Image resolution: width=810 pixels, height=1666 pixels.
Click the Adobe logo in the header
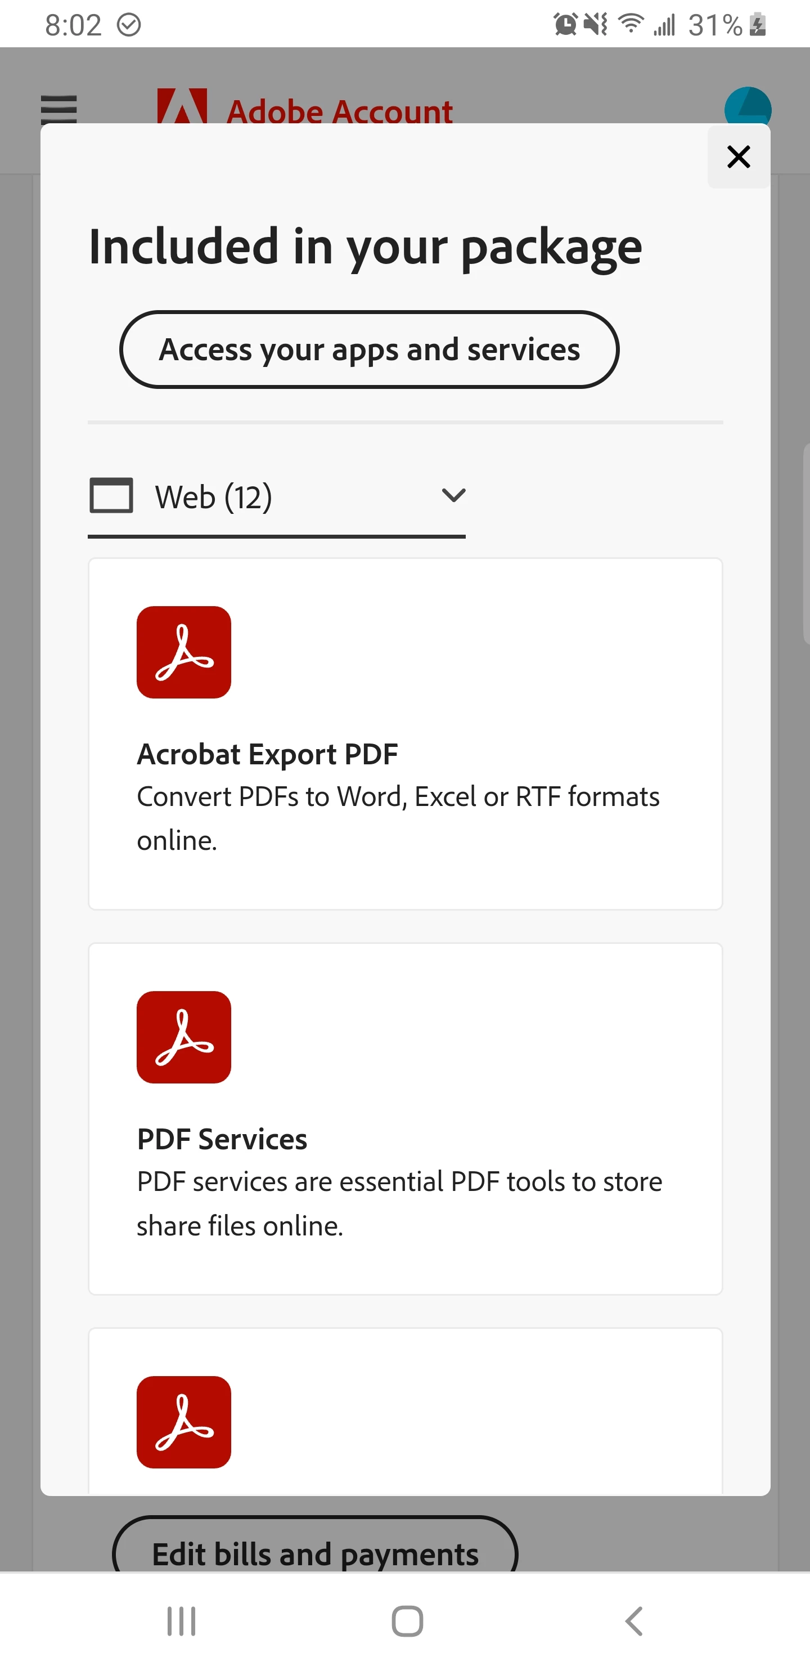pos(182,105)
